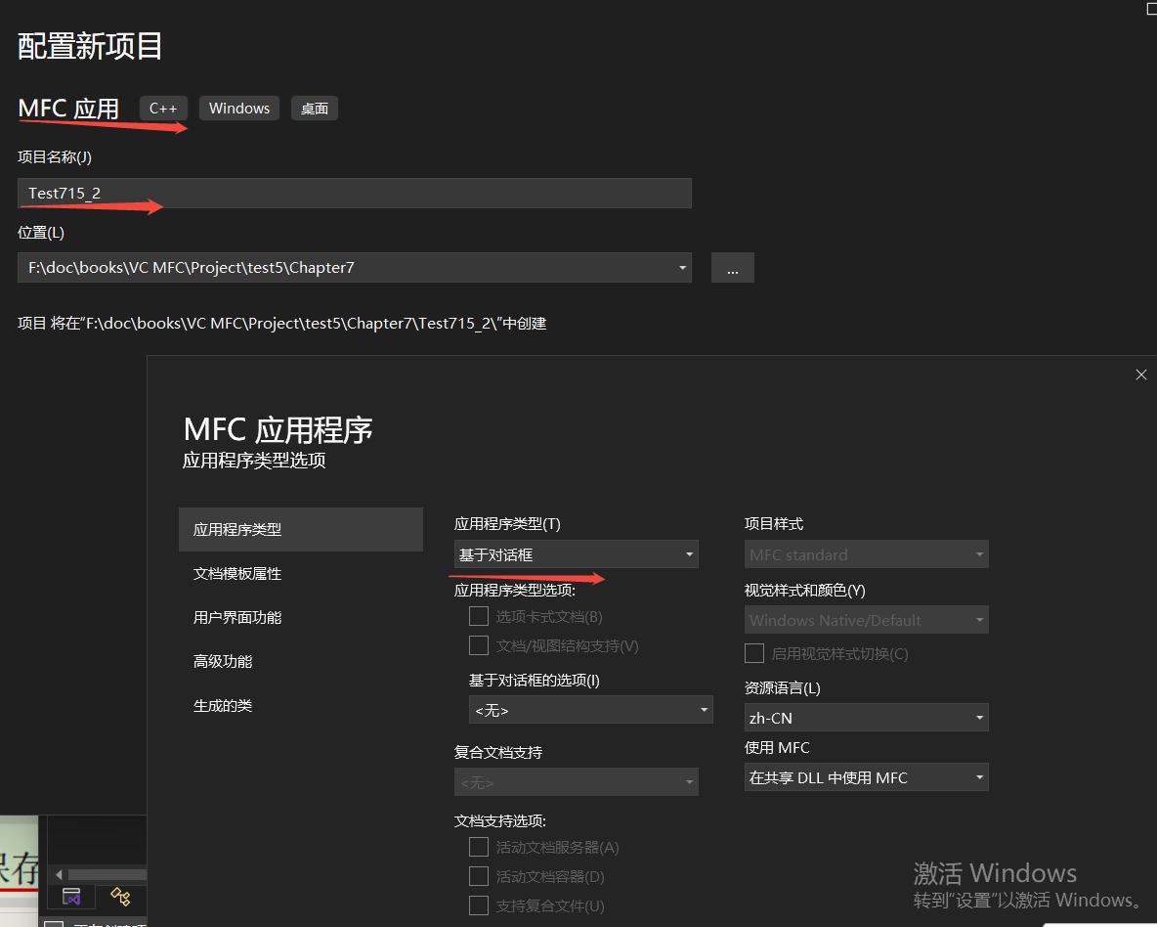Enable 活动文档服务器(A)

[x=479, y=847]
